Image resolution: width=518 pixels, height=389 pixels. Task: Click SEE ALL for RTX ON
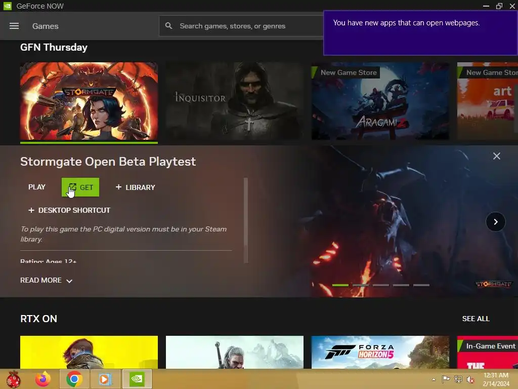click(x=476, y=319)
